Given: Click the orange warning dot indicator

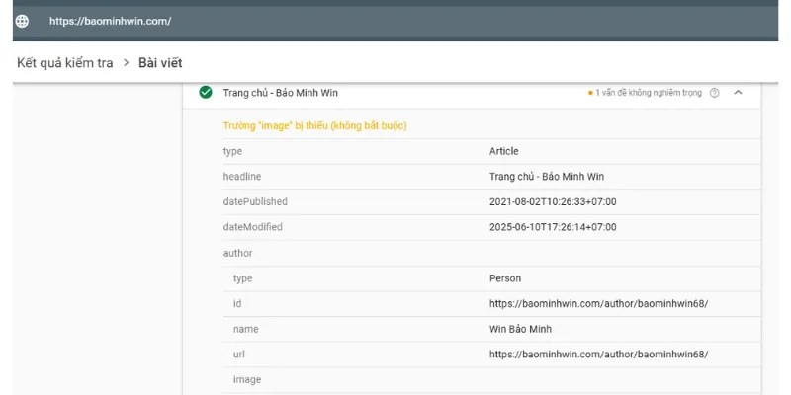Looking at the screenshot, I should pyautogui.click(x=590, y=93).
